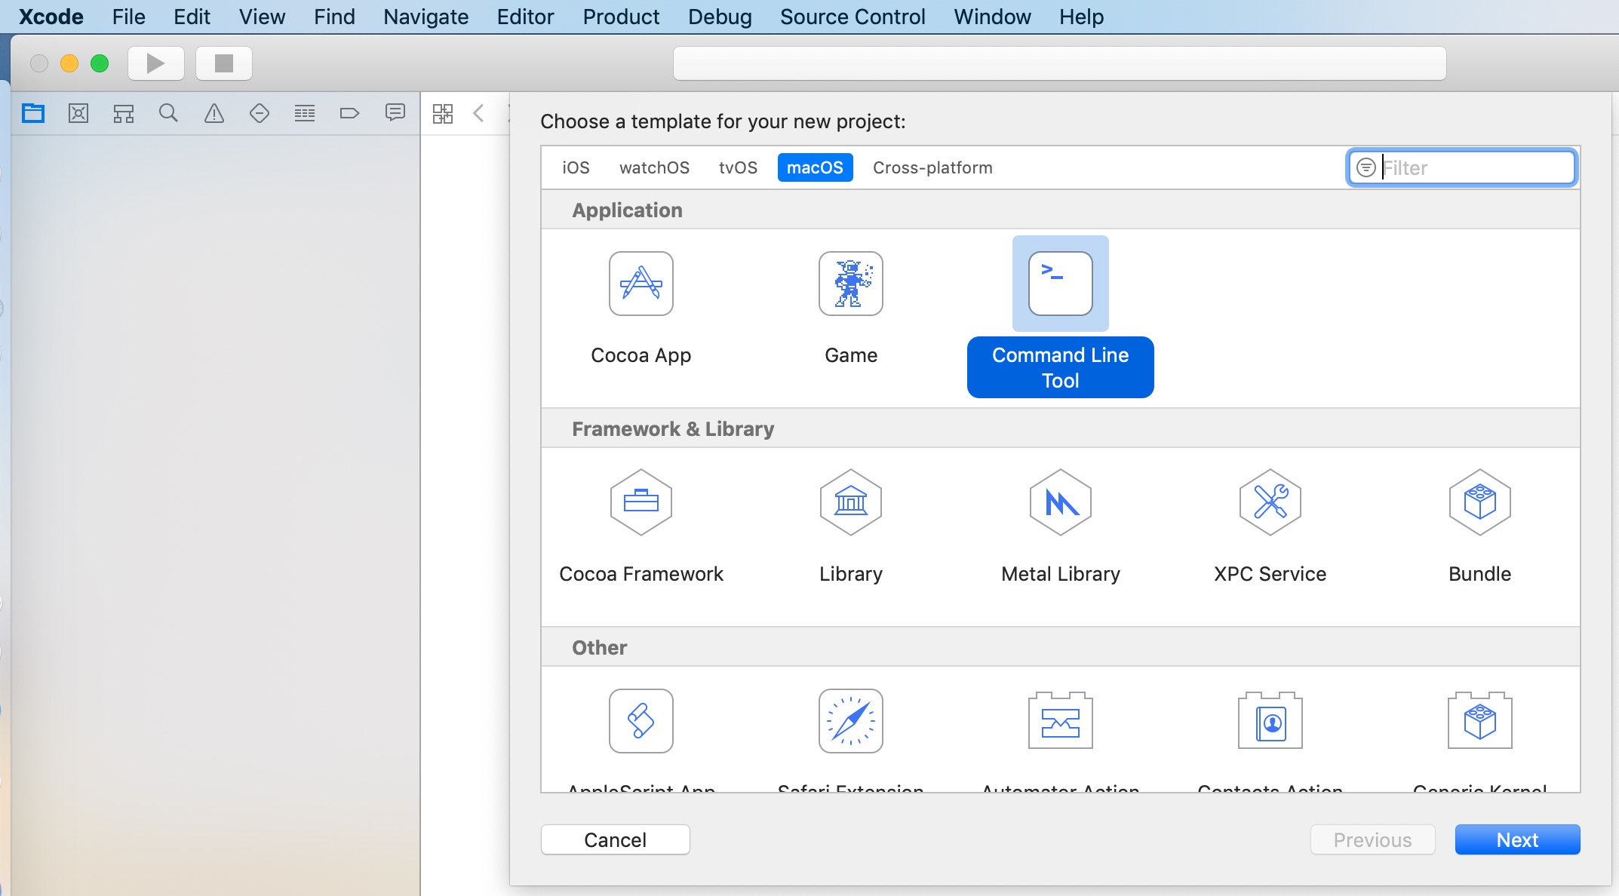The image size is (1619, 896).
Task: Select the Command Line Tool template icon
Action: (x=1061, y=284)
